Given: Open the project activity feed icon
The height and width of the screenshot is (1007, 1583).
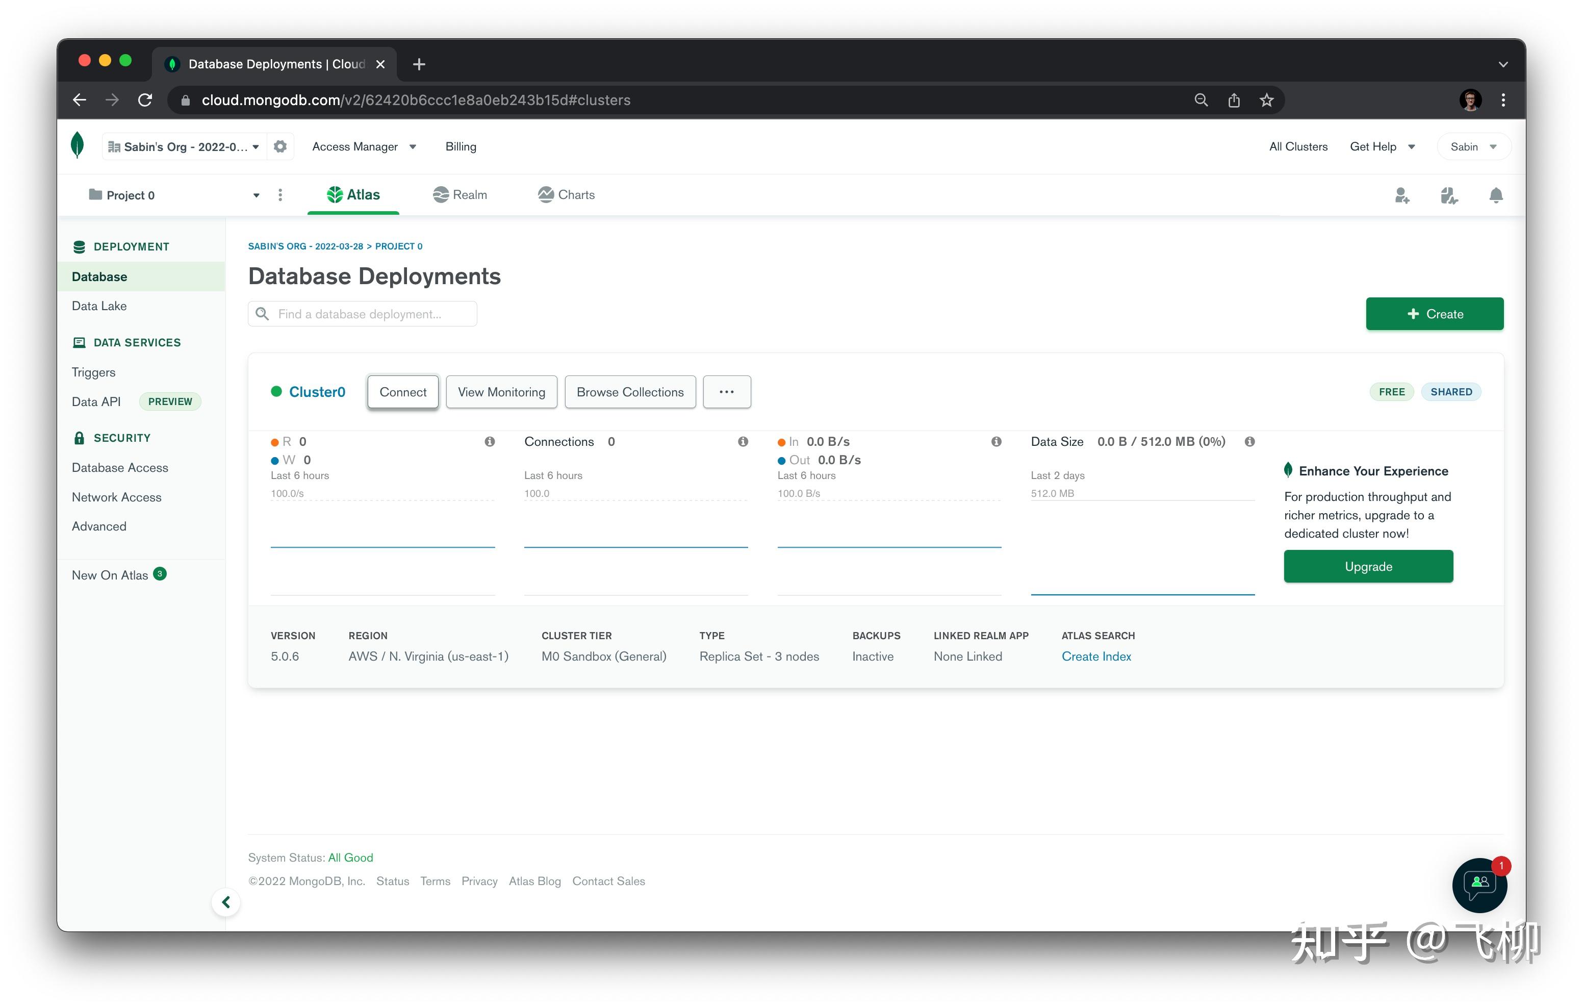Looking at the screenshot, I should pos(1449,195).
